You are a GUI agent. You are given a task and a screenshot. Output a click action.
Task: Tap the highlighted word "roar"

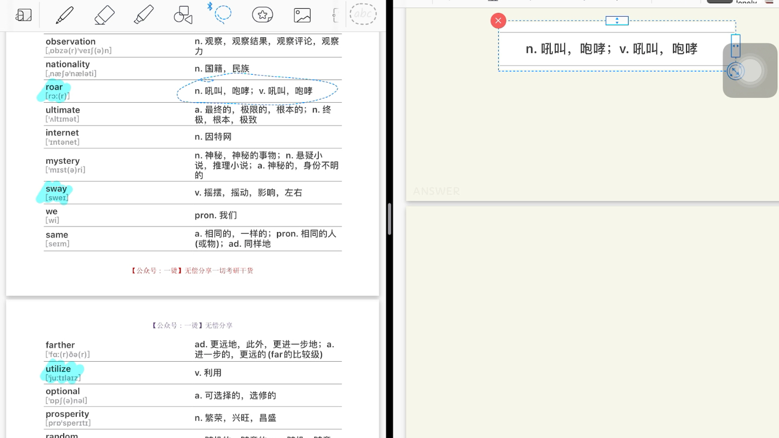54,87
